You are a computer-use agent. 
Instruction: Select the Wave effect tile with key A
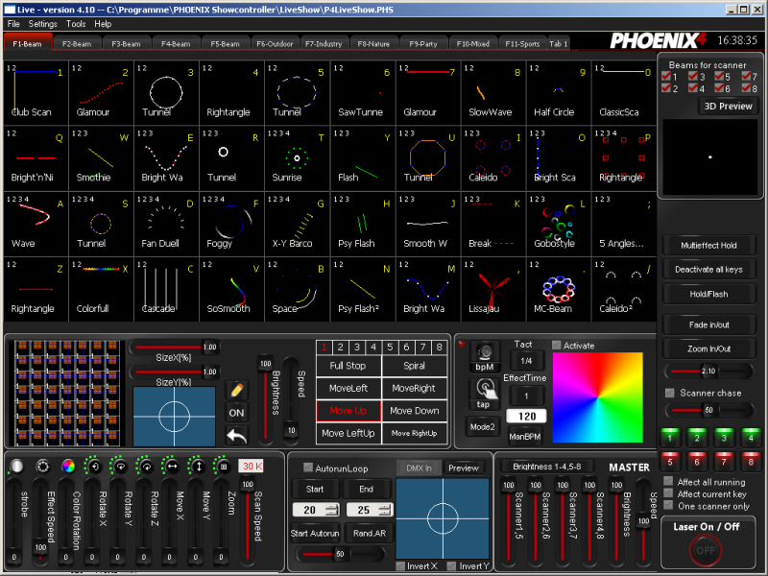pos(36,224)
